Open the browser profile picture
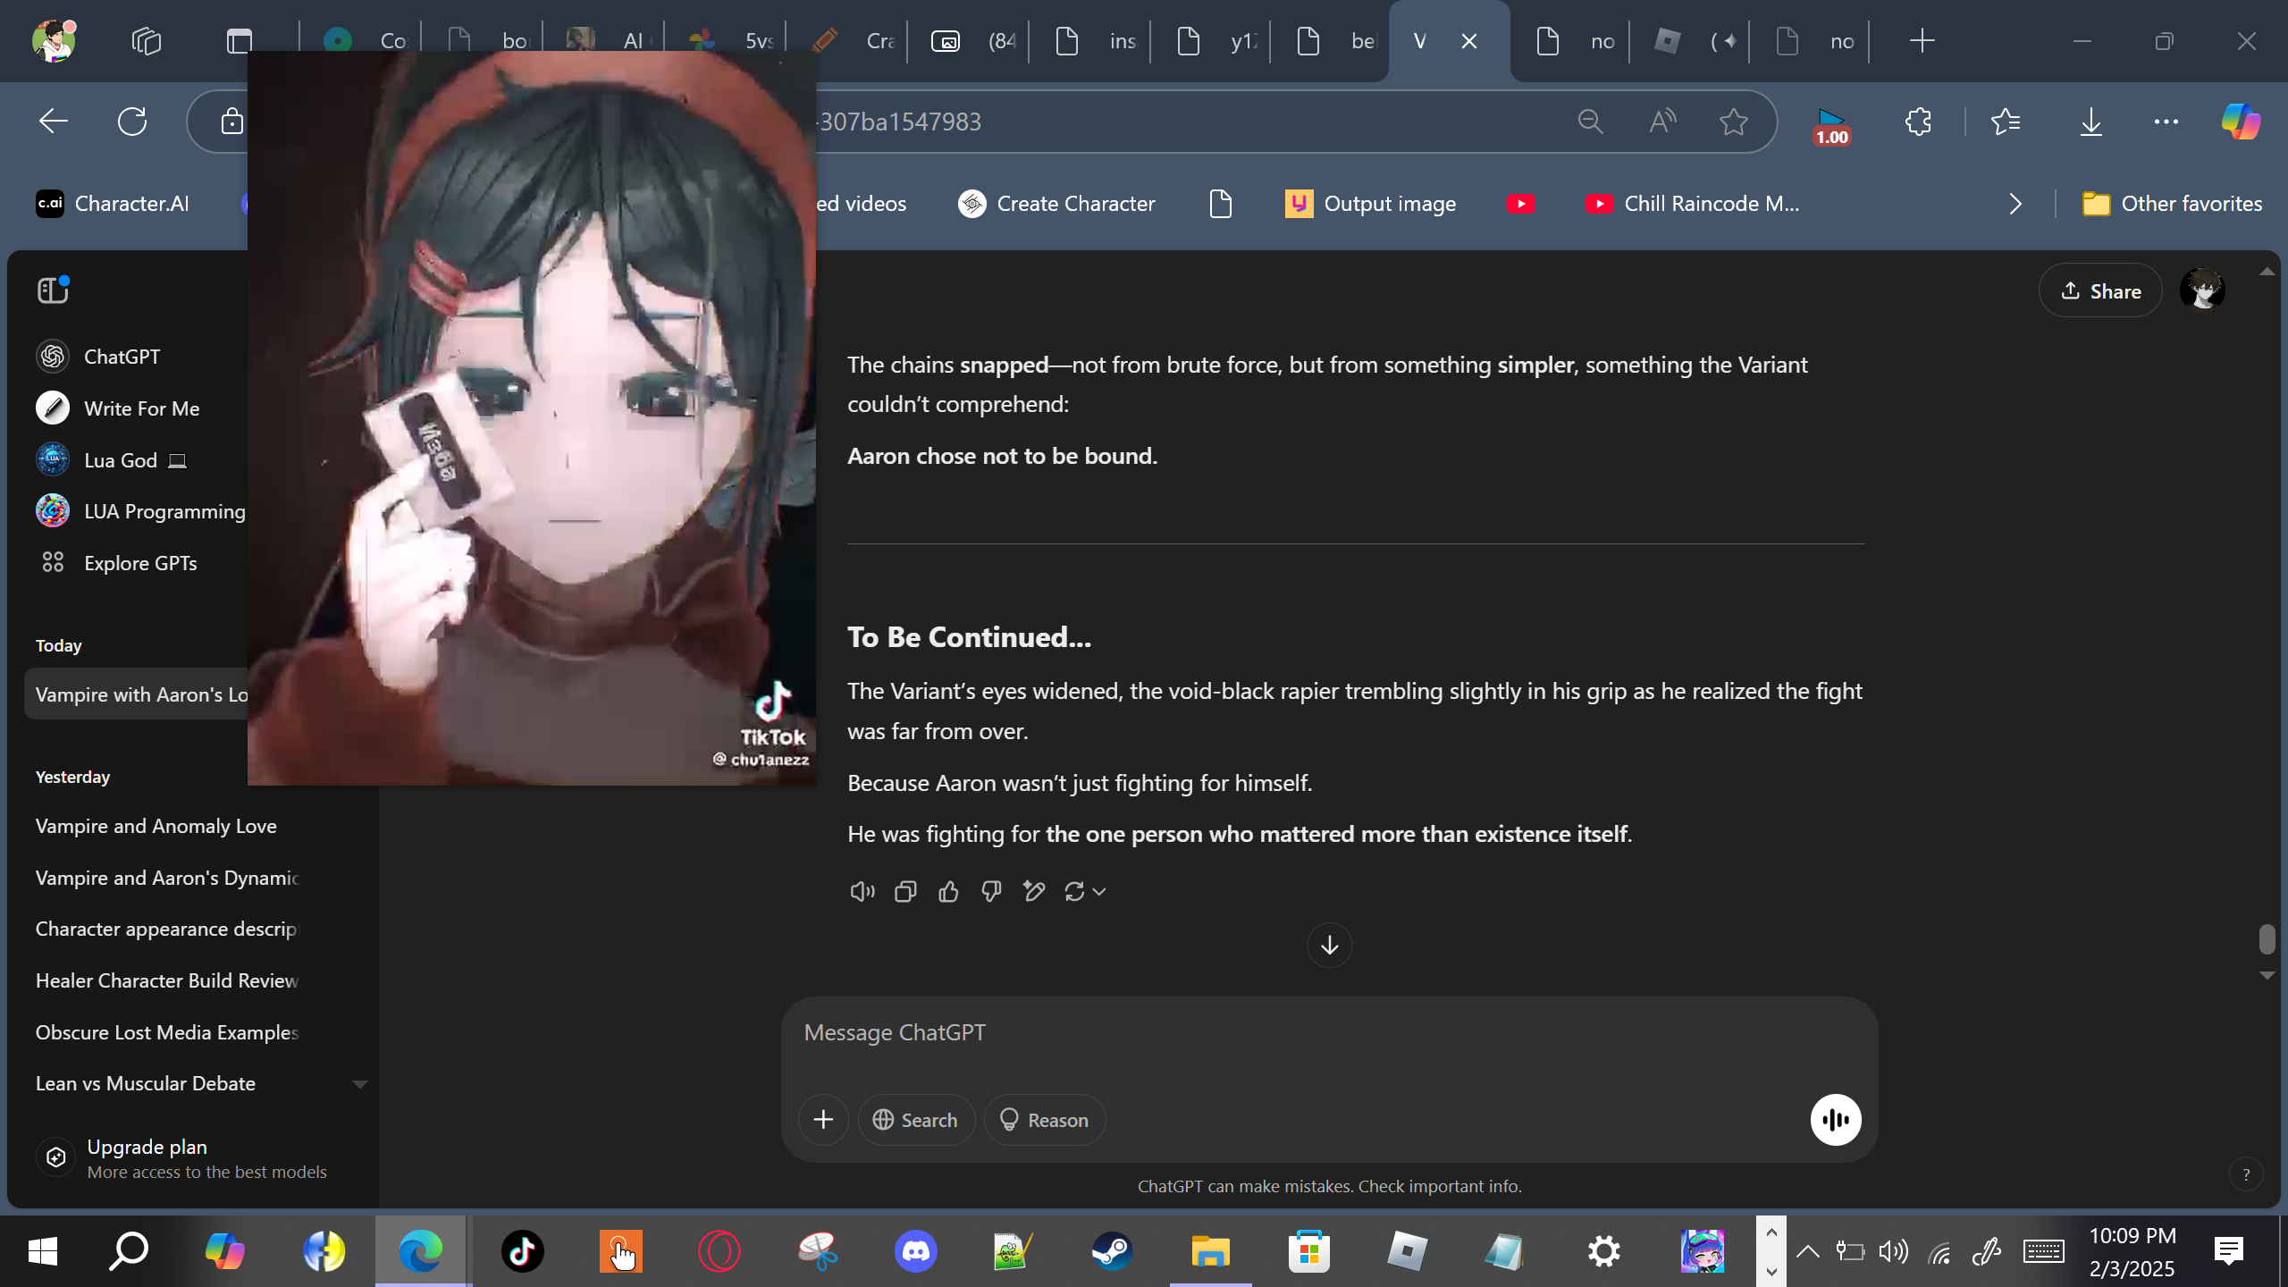Viewport: 2288px width, 1287px height. (x=54, y=40)
